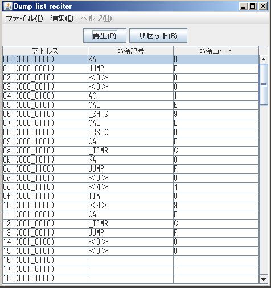Click KA cell in row 00
Viewport: 271px width, 288px height.
point(130,60)
